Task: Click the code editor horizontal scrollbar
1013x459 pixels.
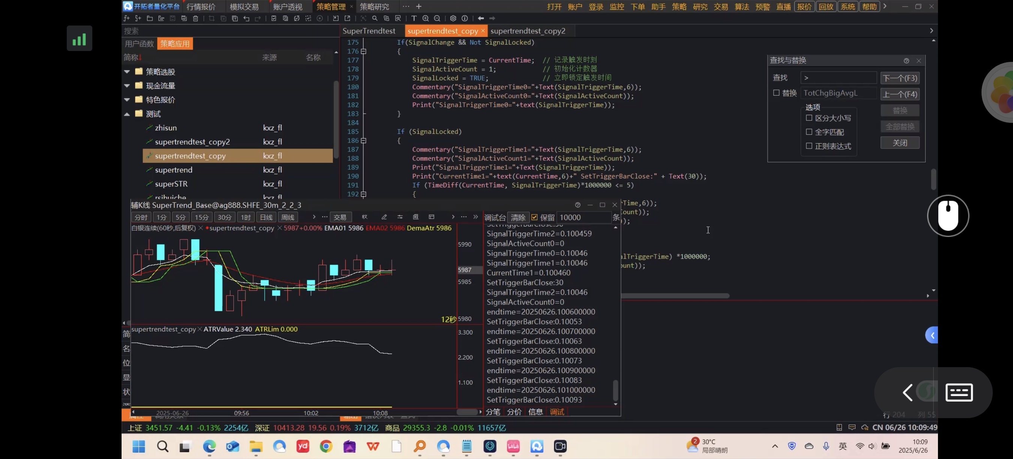Action: pyautogui.click(x=675, y=295)
